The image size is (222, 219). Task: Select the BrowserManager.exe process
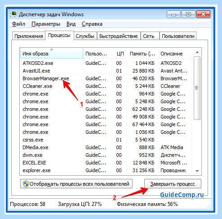(x=106, y=78)
